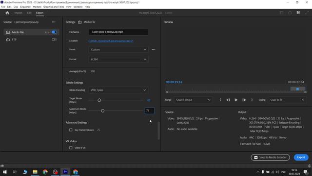This screenshot has height=176, width=312.
Task: Toggle fullscreen video icon in header
Action: [307, 13]
